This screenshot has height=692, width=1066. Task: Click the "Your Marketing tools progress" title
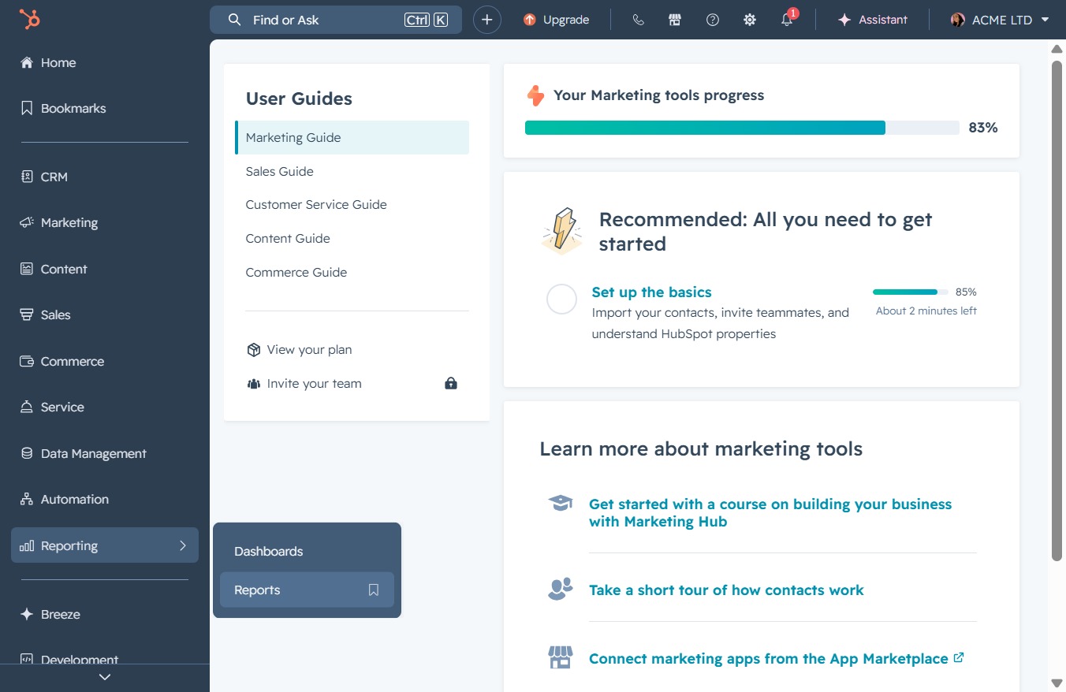click(x=659, y=95)
